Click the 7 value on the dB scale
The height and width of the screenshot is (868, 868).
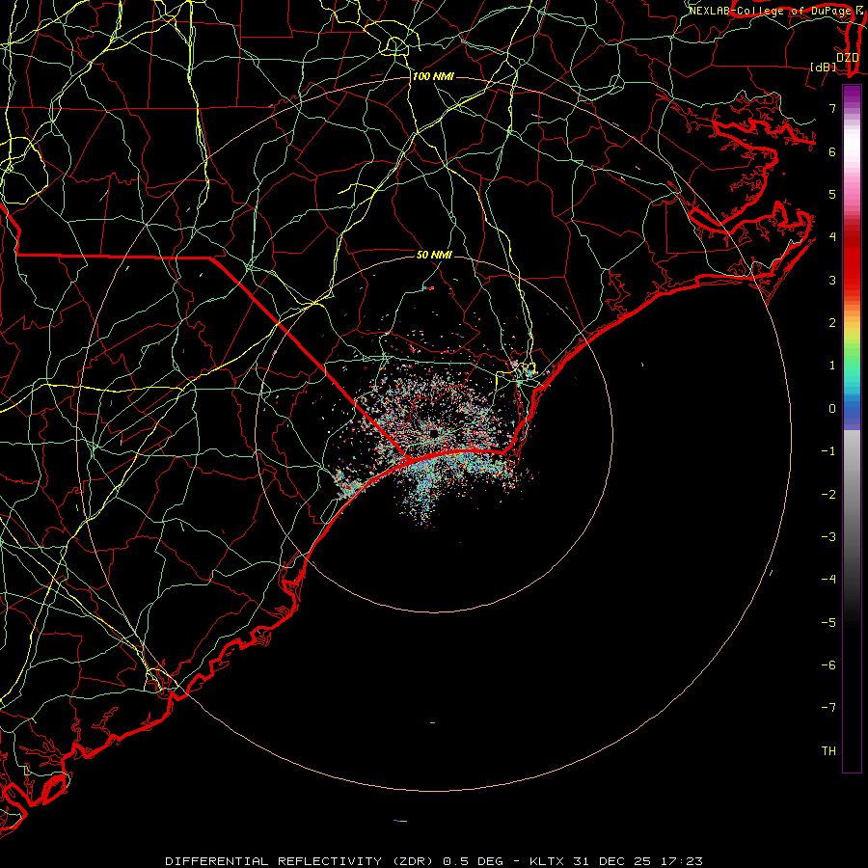[x=832, y=108]
